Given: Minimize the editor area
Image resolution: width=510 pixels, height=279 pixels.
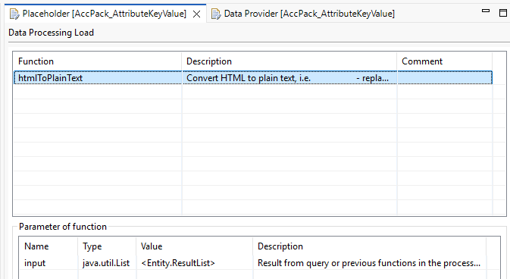Looking at the screenshot, I should 486,11.
